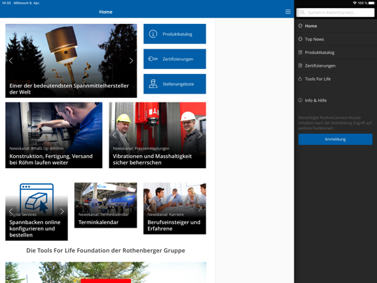This screenshot has width=377, height=283.
Task: Next arrow on Digital Services card
Action: [62, 211]
